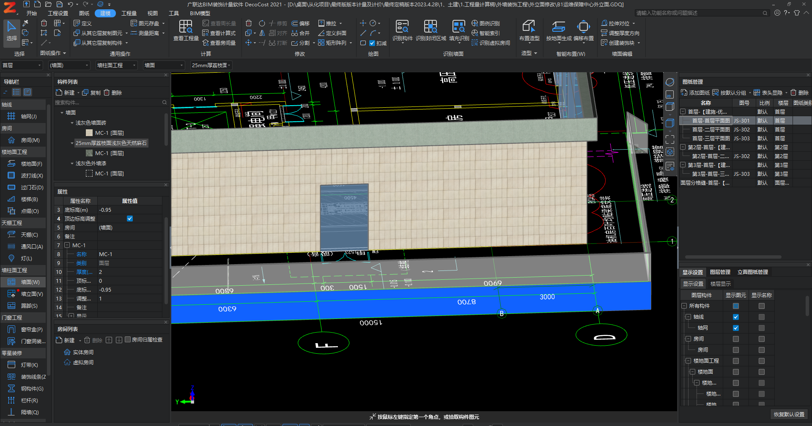812x426 pixels.
Task: Delete drawing via 删除 in 图纸管理
Action: coord(800,93)
